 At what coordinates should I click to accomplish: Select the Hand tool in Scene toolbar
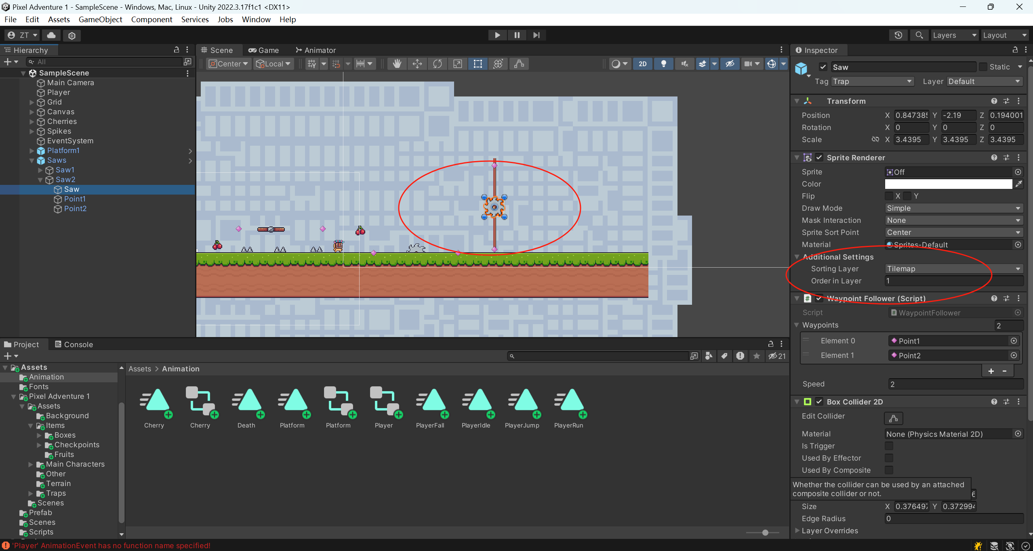click(x=397, y=64)
